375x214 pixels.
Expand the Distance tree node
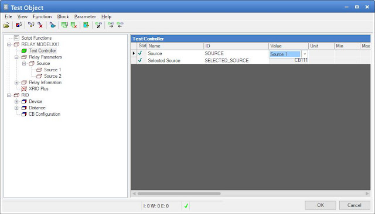tap(16, 108)
